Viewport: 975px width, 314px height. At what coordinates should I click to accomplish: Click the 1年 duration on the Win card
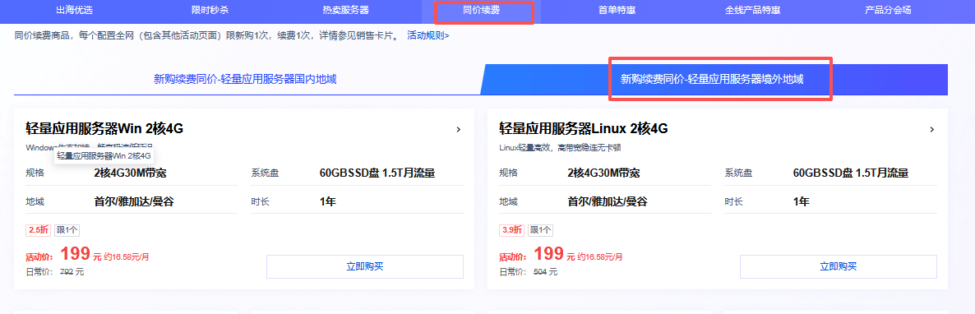point(328,201)
